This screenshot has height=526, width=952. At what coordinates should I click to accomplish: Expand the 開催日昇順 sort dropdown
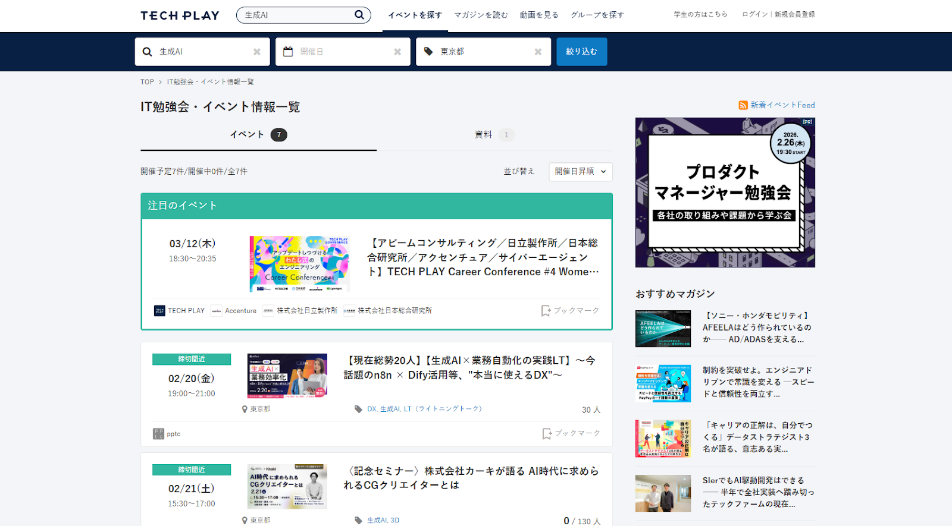click(580, 172)
